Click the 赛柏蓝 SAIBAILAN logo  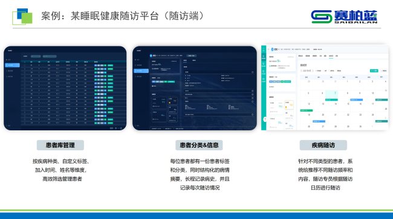click(344, 17)
